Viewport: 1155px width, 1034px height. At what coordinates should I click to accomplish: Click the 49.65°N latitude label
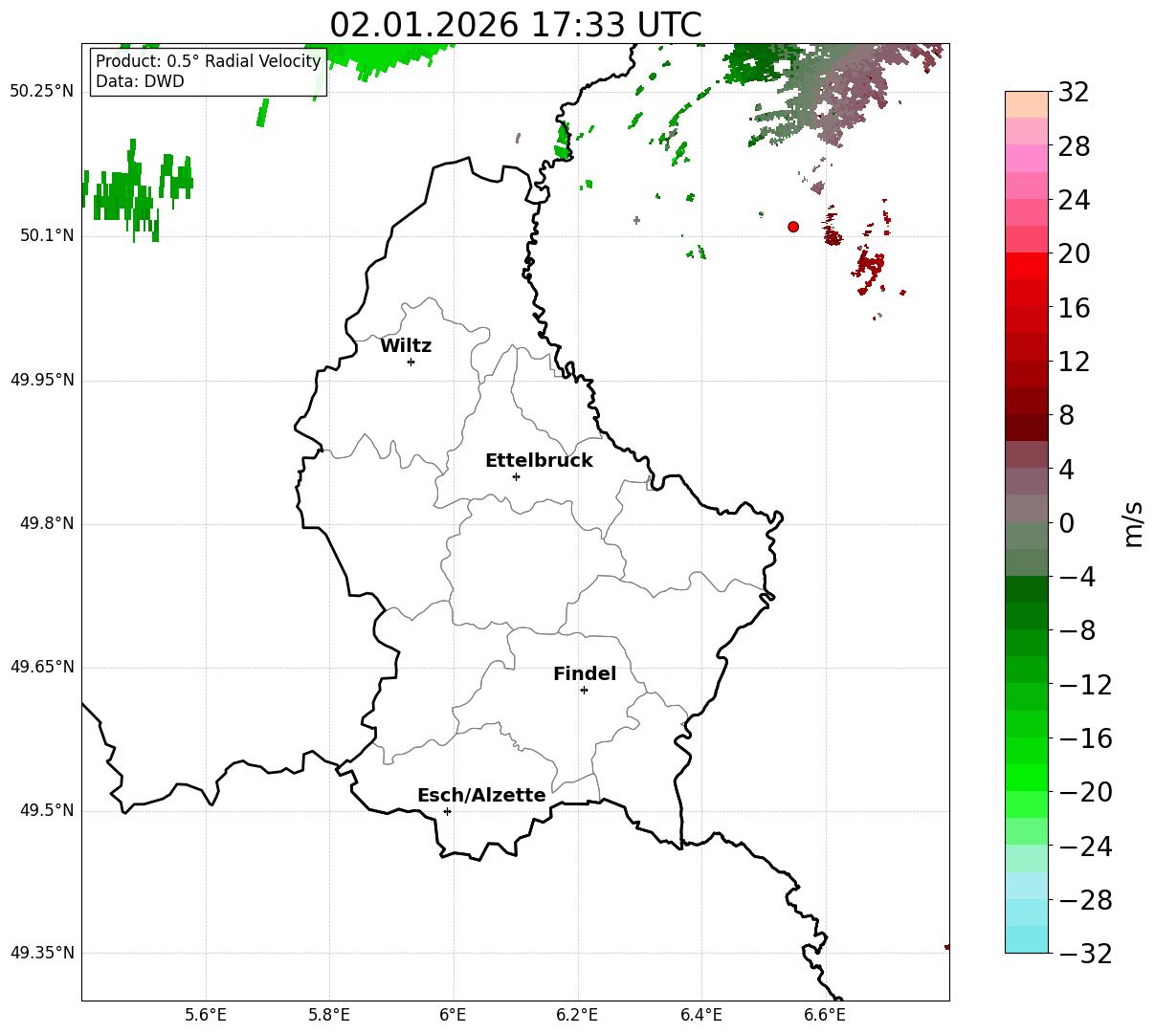[x=42, y=667]
